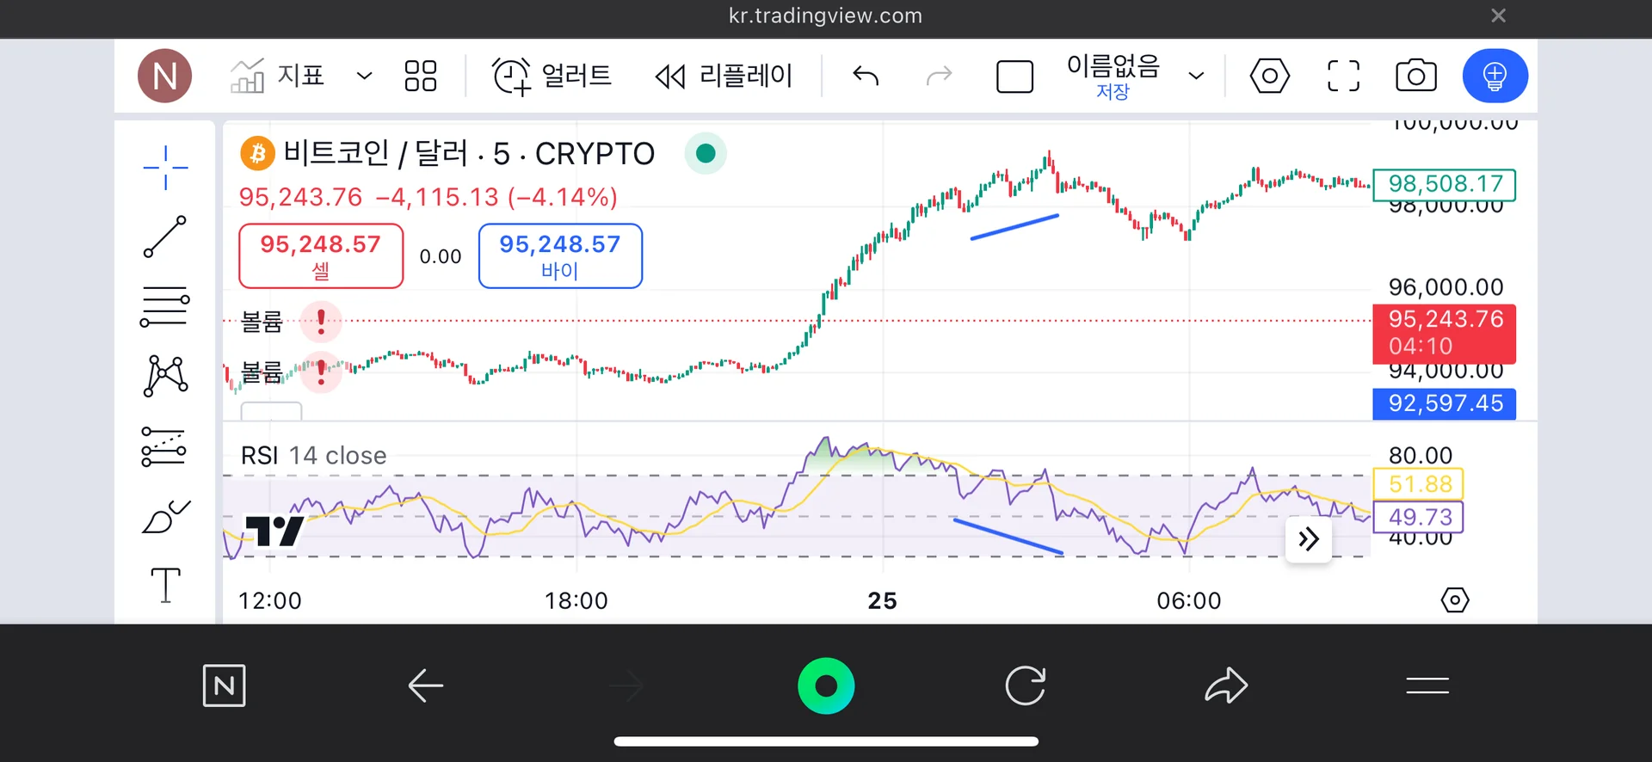
Task: Toggle fullscreen chart mode
Action: pos(1343,76)
